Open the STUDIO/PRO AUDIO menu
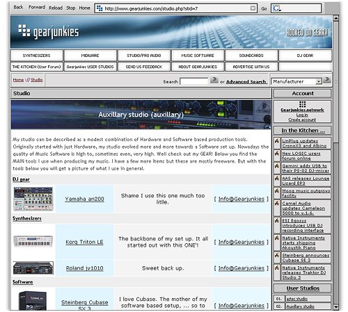348x312 pixels. coord(143,56)
